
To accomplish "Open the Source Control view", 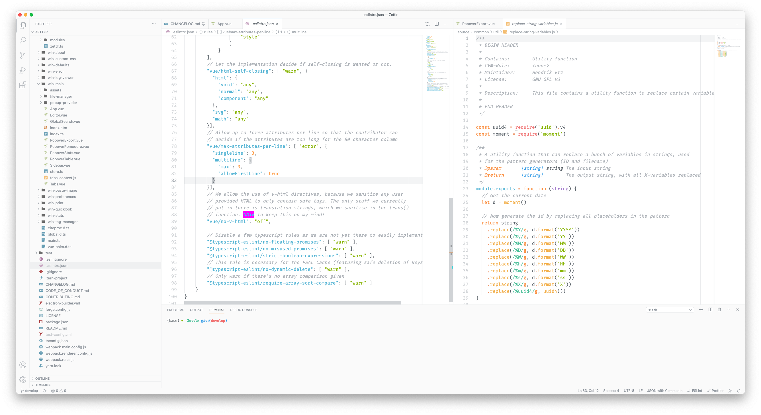I will click(23, 55).
